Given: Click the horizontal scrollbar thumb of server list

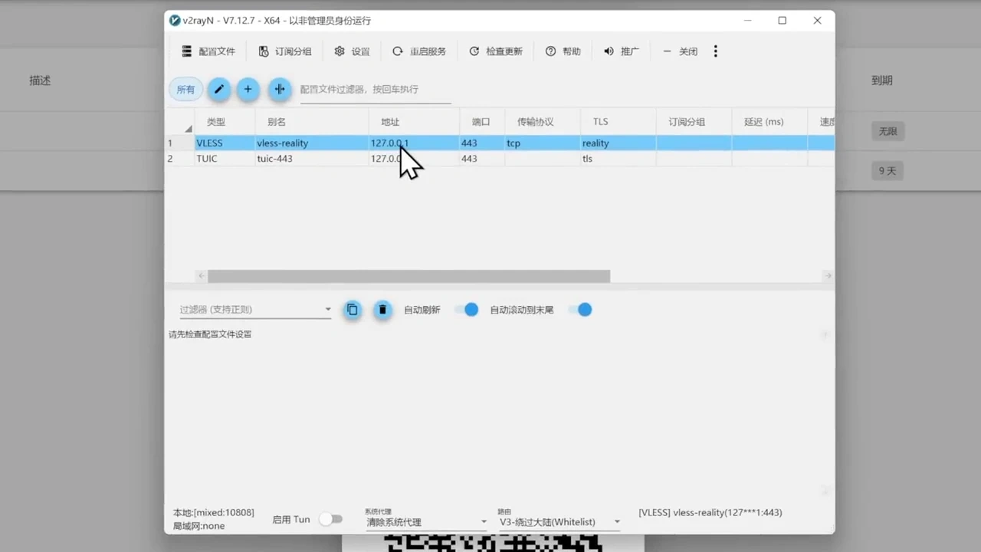Looking at the screenshot, I should point(408,276).
